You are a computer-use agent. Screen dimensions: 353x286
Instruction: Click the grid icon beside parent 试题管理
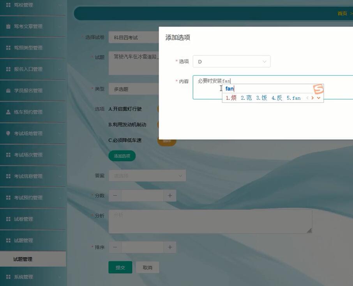tap(8, 240)
